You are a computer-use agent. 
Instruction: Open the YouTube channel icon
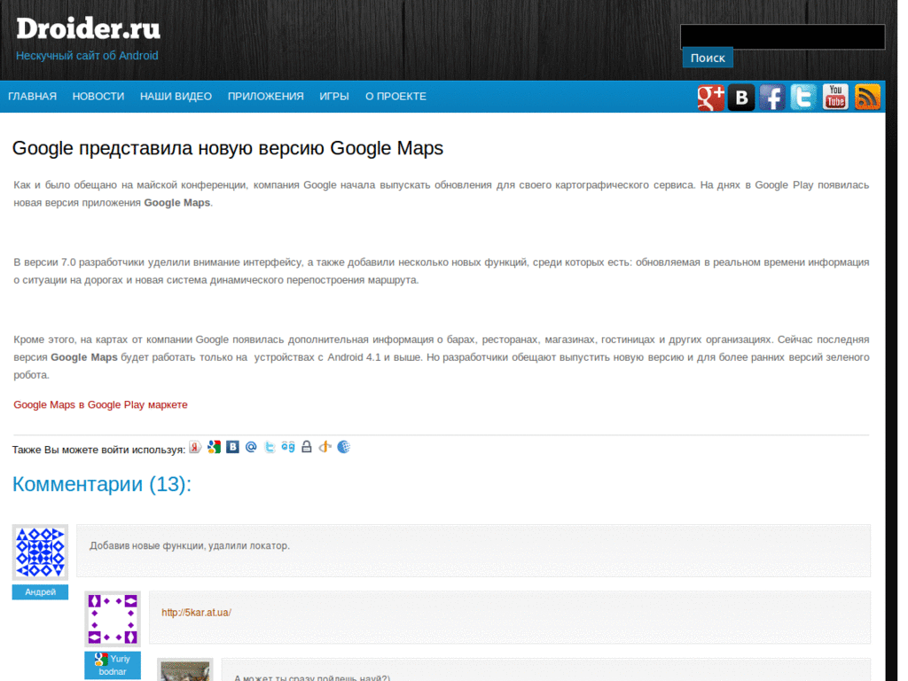tap(835, 98)
